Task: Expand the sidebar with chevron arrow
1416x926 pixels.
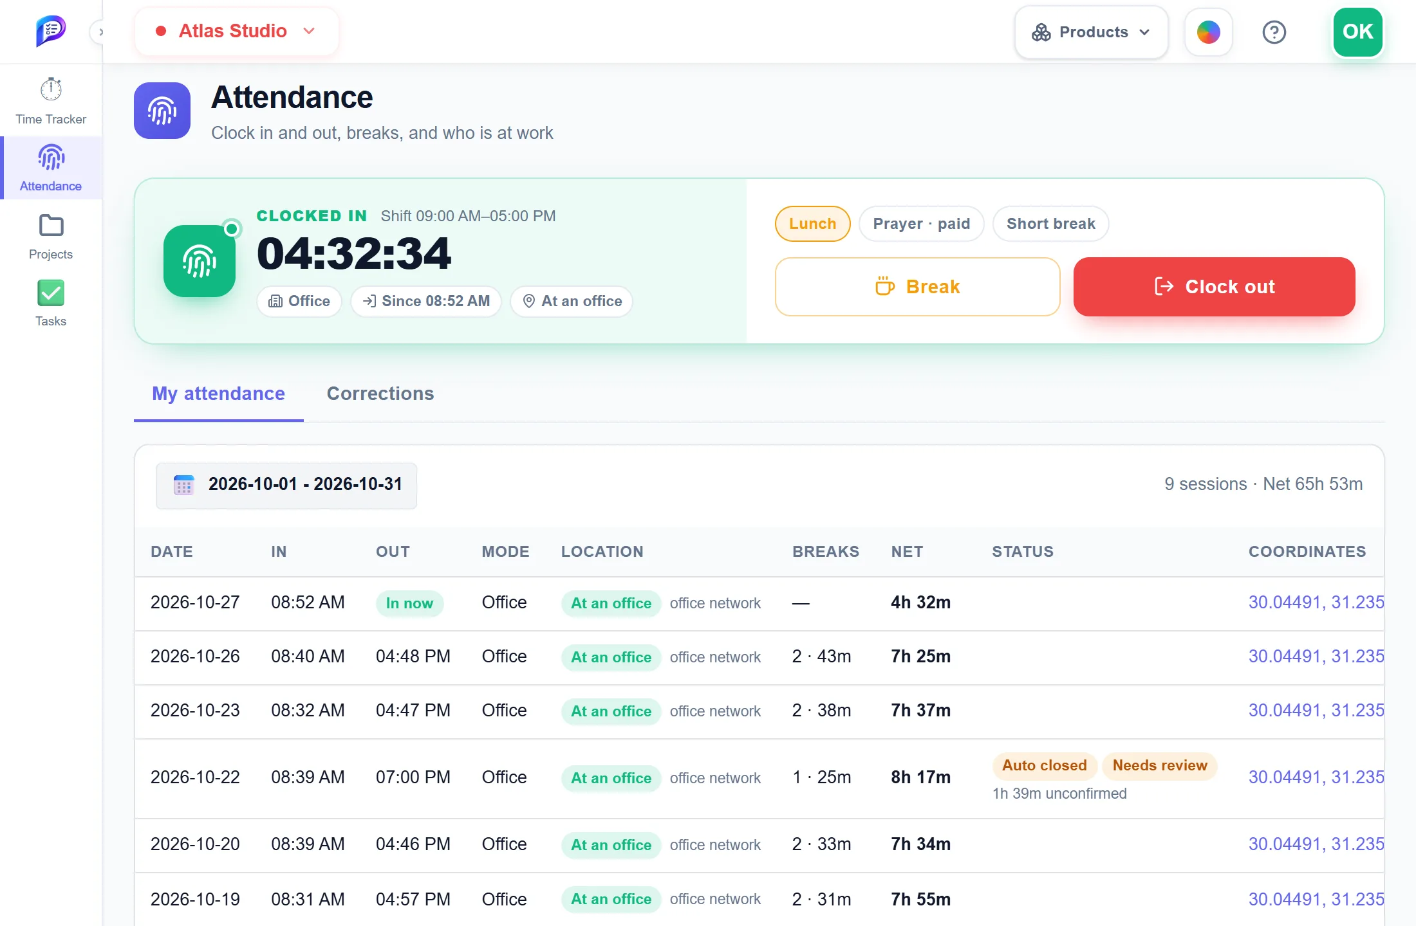Action: click(100, 32)
